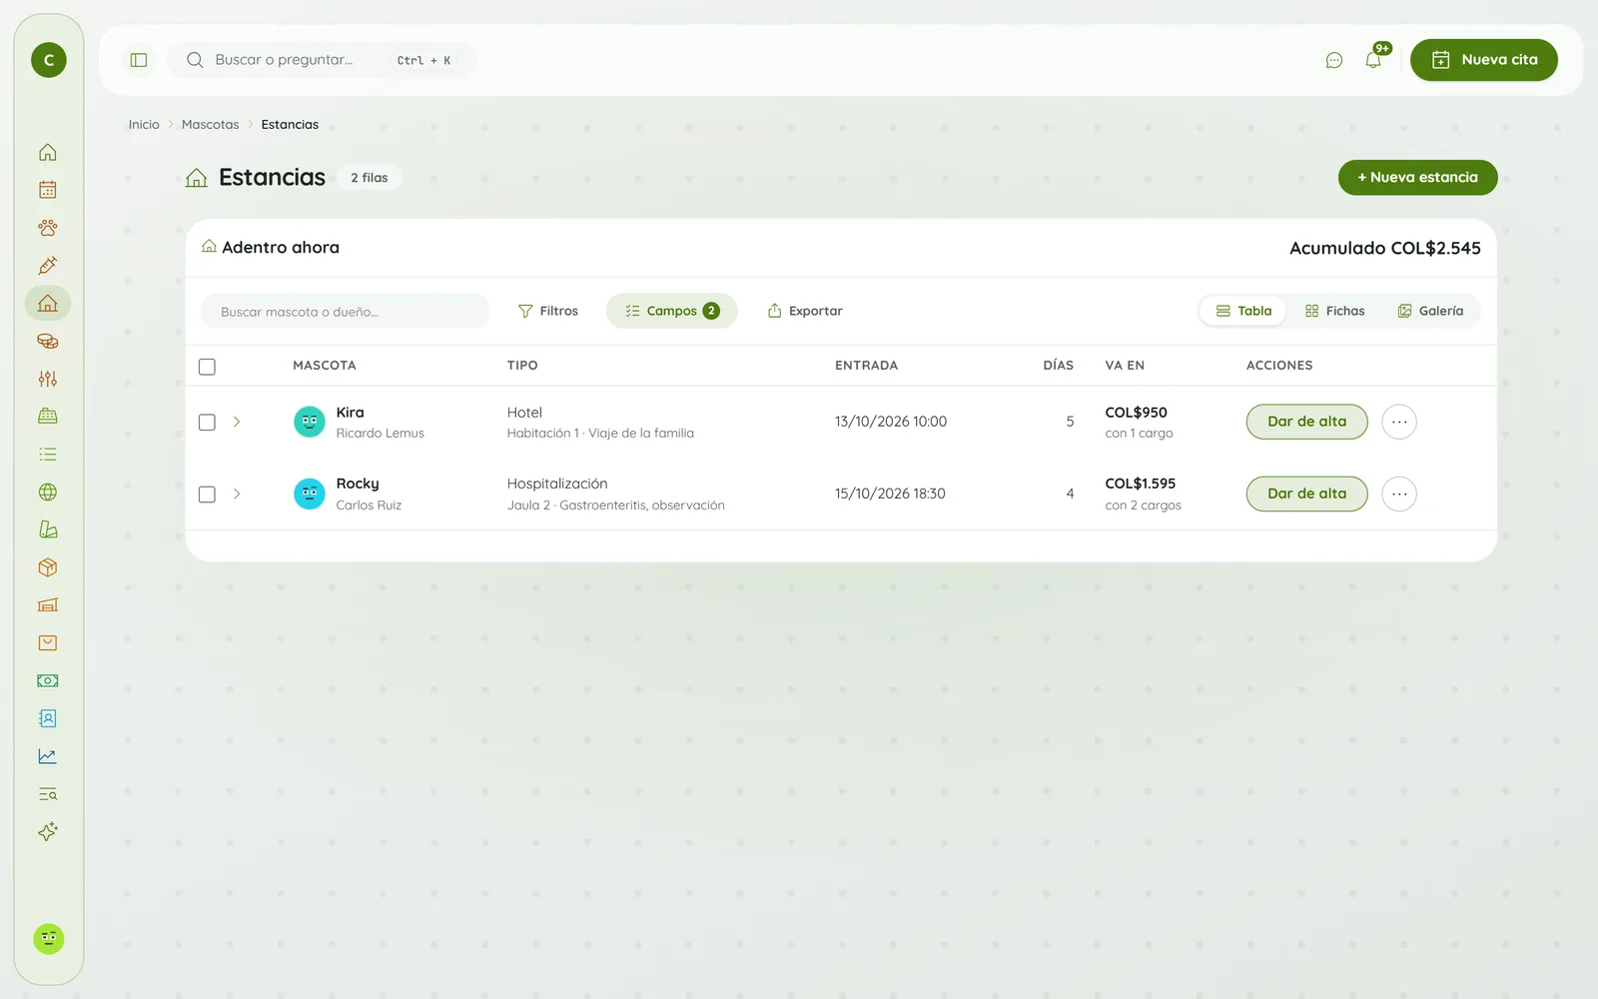Select all rows with the header checkbox
Image resolution: width=1598 pixels, height=999 pixels.
[x=207, y=367]
